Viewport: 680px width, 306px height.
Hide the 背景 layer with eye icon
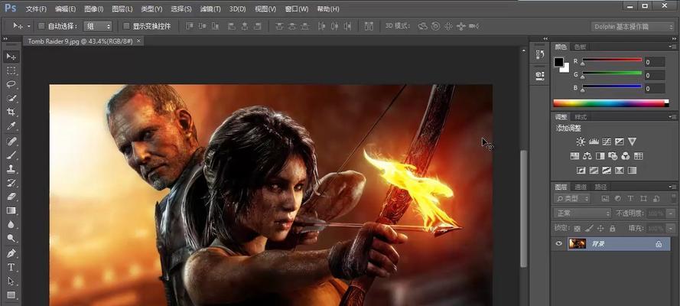[558, 243]
